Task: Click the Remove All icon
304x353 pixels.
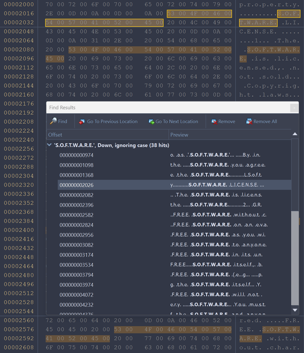Action: click(x=249, y=122)
